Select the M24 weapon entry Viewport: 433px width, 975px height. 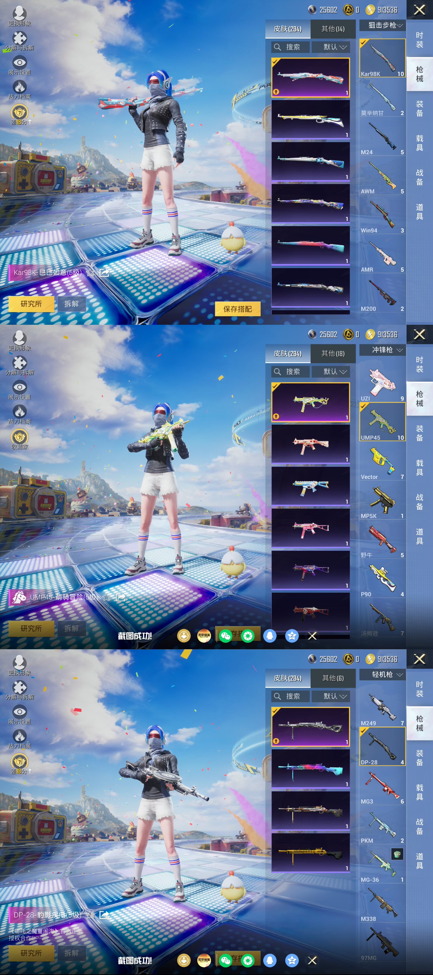382,136
